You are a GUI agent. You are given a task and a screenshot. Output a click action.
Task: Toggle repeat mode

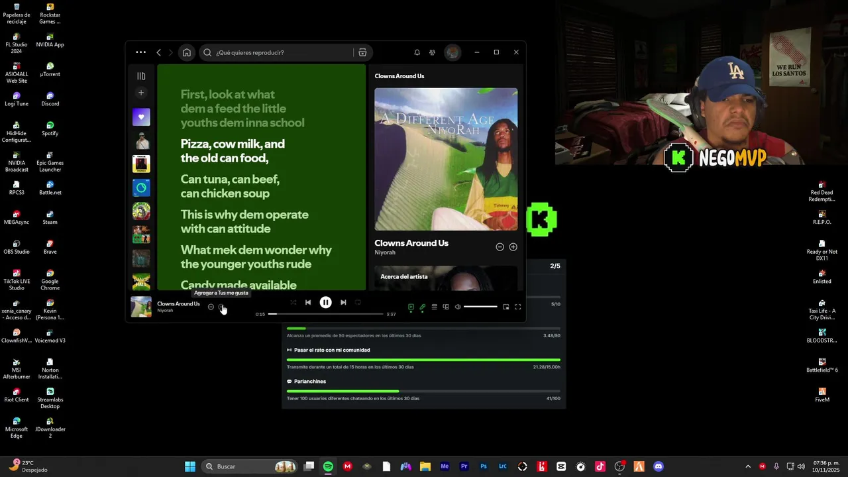358,302
